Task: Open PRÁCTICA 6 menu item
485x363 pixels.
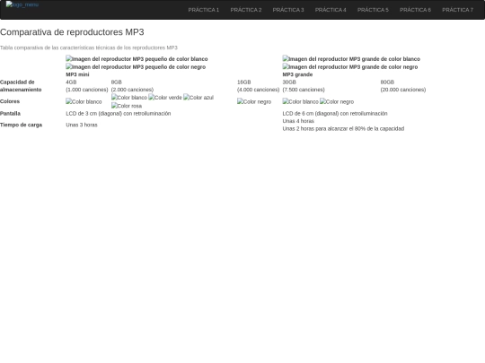Action: pyautogui.click(x=416, y=10)
